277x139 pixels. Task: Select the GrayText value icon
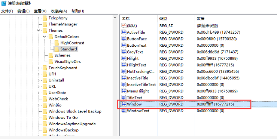pyautogui.click(x=124, y=52)
